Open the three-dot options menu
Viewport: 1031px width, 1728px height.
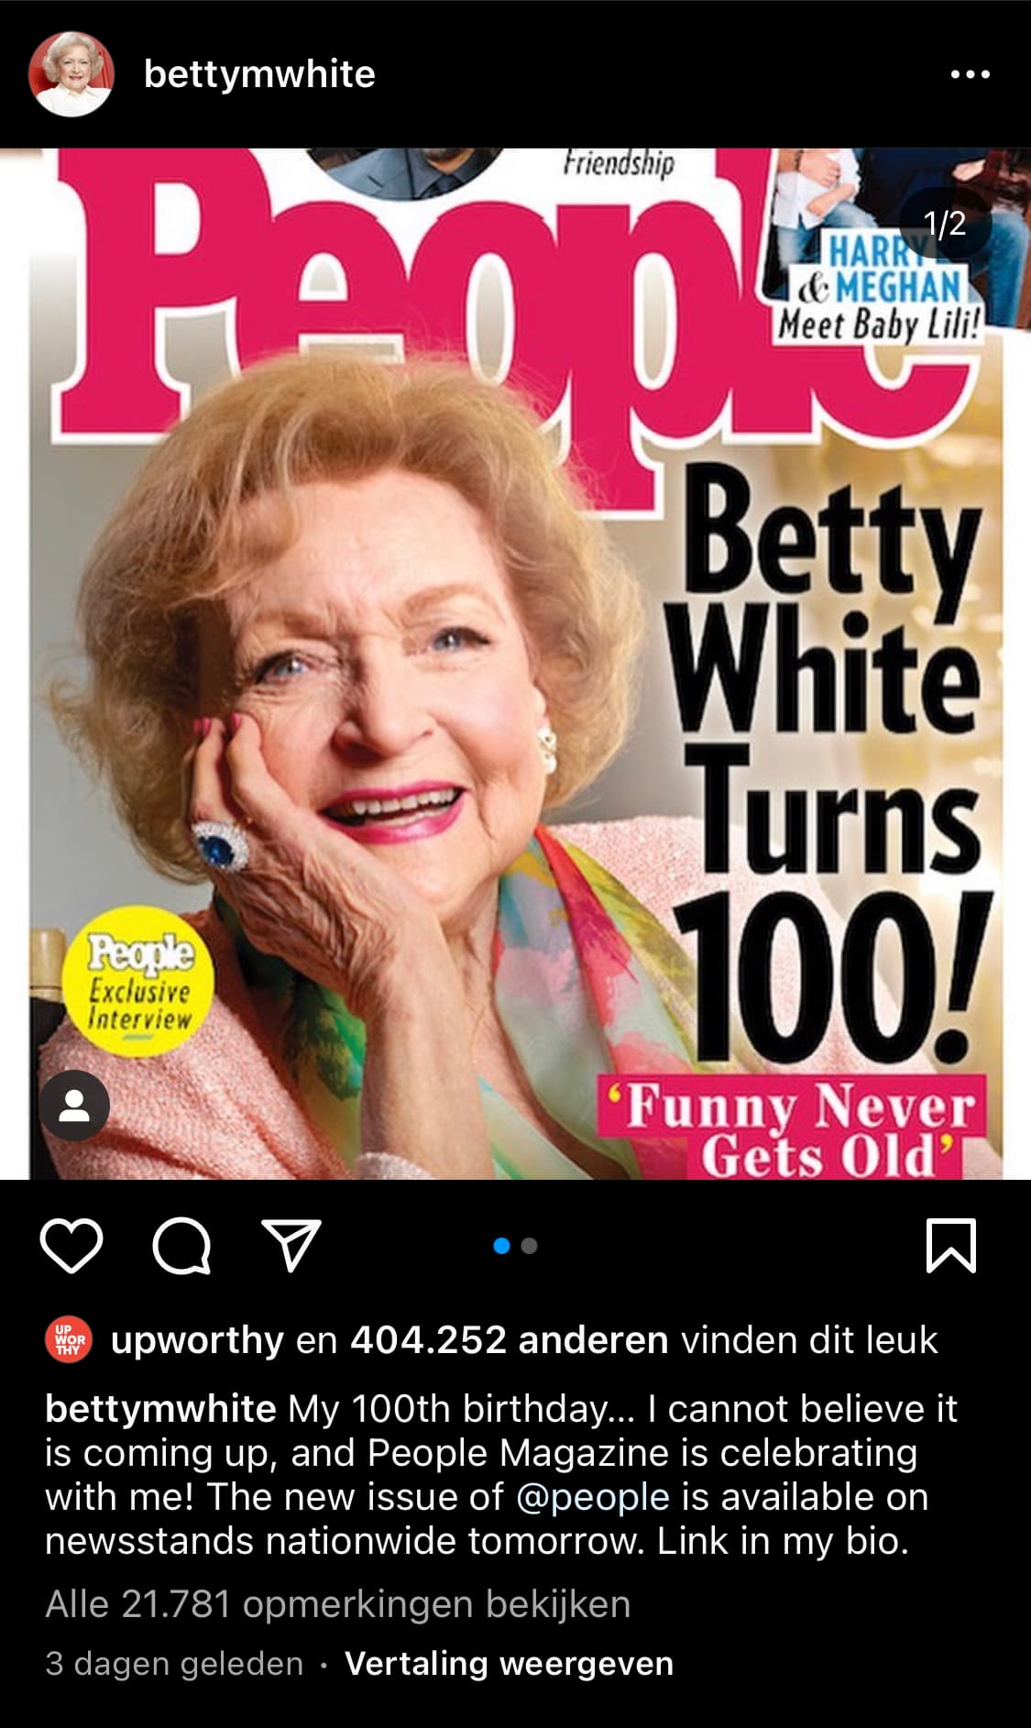(x=970, y=74)
